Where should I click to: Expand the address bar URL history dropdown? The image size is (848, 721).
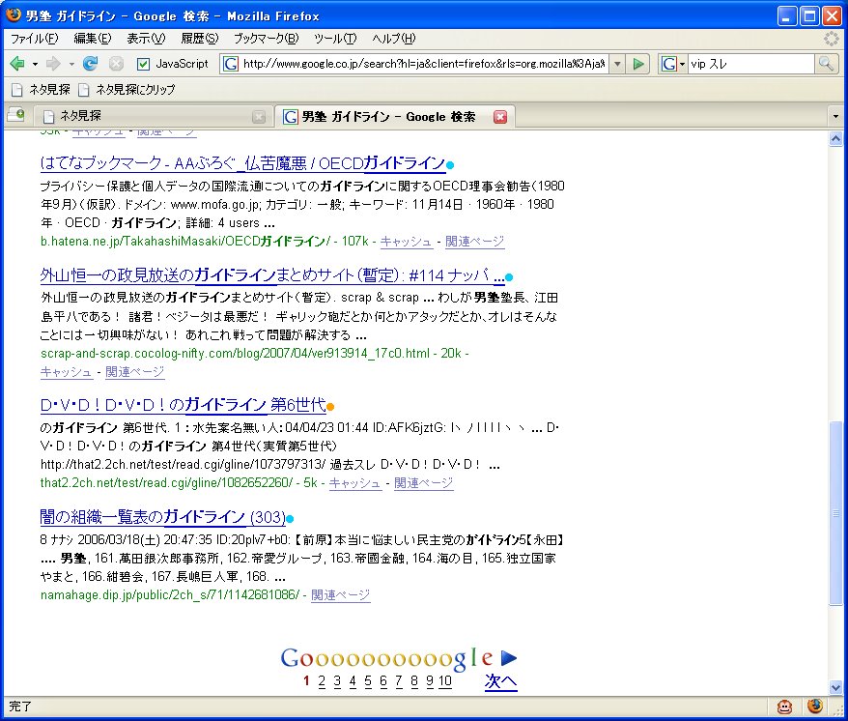617,64
